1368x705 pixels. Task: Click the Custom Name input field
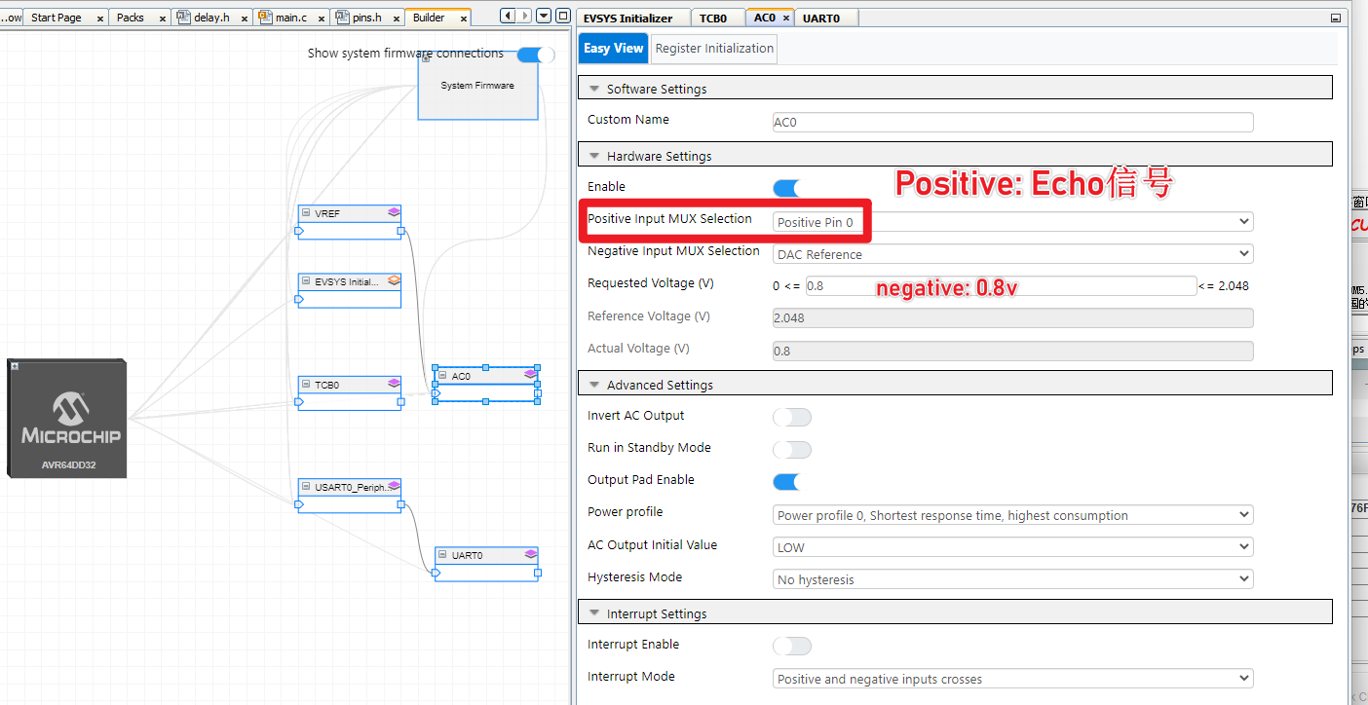coord(1012,123)
